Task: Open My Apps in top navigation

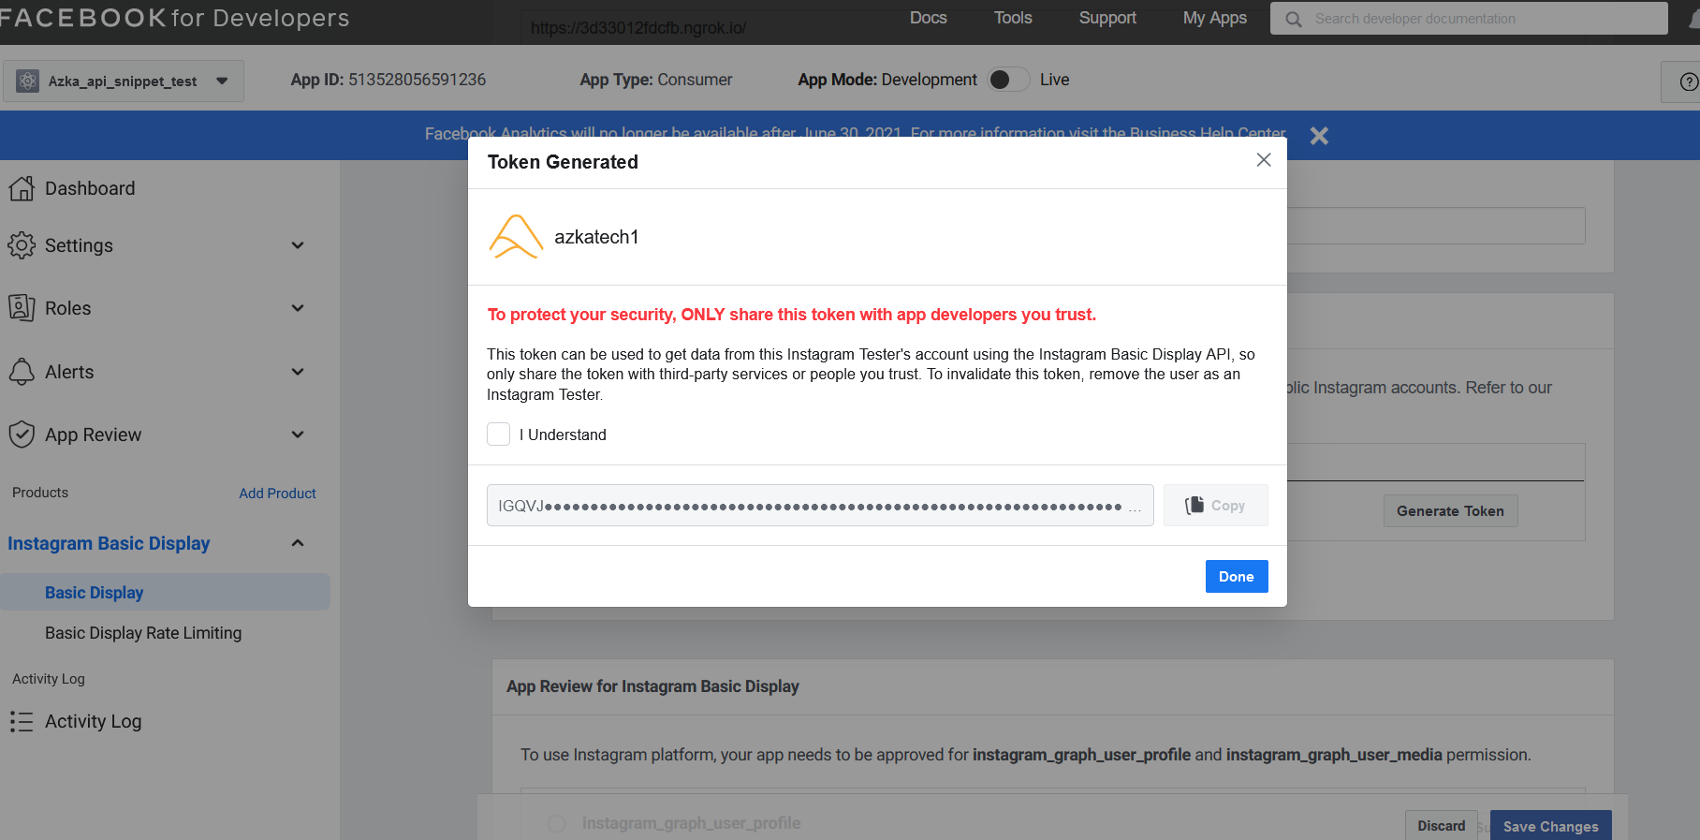Action: tap(1214, 18)
